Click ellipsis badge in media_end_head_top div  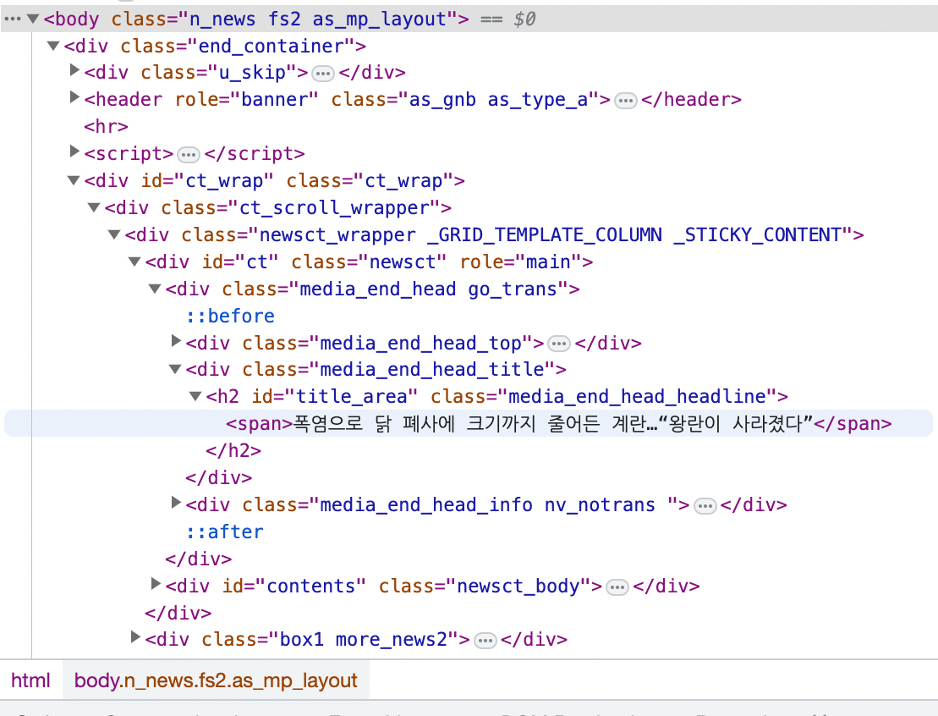click(x=559, y=344)
